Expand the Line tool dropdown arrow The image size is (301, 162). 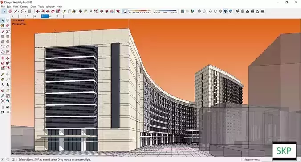click(19, 12)
